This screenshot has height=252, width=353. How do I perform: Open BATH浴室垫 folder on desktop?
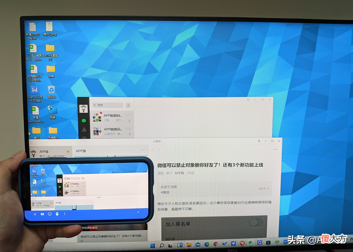pos(50,52)
